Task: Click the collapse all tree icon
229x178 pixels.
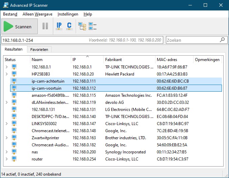Action: click(x=93, y=26)
